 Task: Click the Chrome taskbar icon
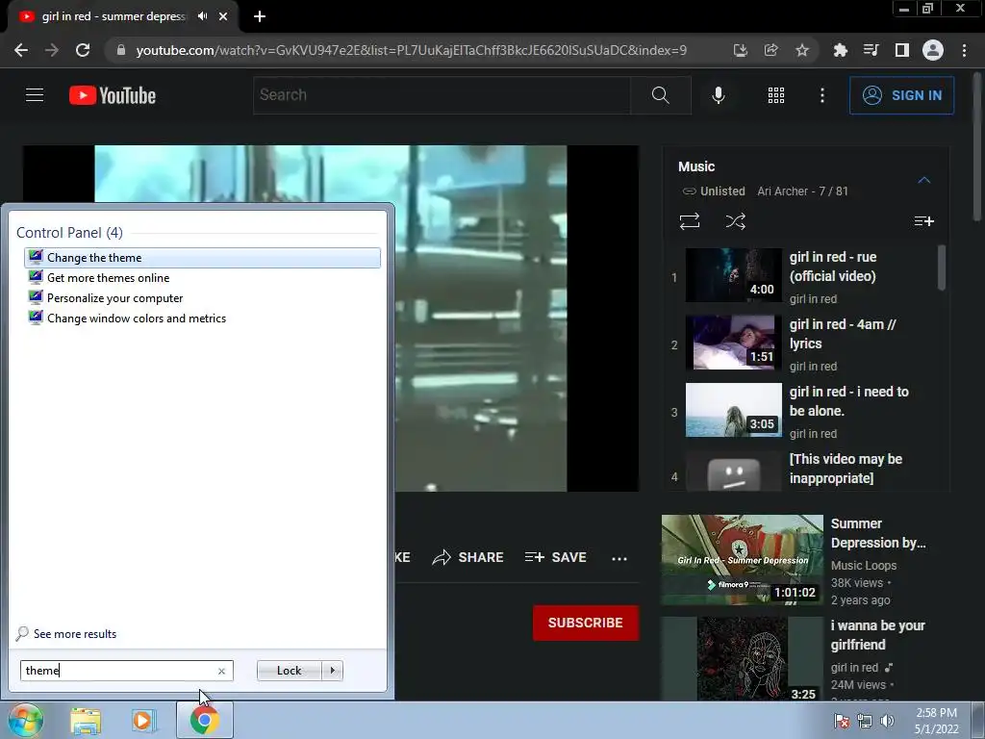coord(204,720)
